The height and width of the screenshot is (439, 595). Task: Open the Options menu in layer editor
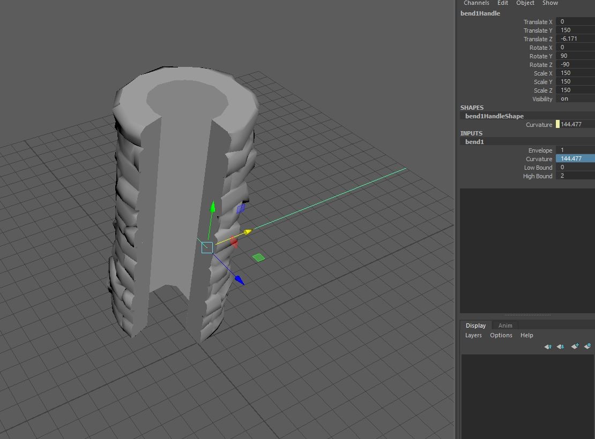pos(501,335)
